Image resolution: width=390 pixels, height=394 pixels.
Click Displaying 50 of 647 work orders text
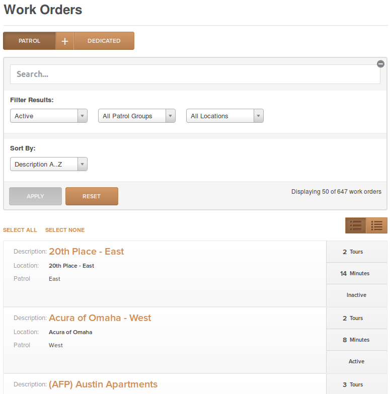(x=336, y=192)
